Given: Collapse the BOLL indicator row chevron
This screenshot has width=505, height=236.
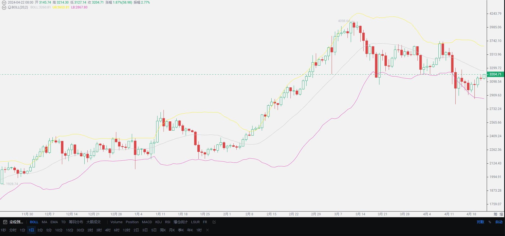Looking at the screenshot, I should click(4, 7).
